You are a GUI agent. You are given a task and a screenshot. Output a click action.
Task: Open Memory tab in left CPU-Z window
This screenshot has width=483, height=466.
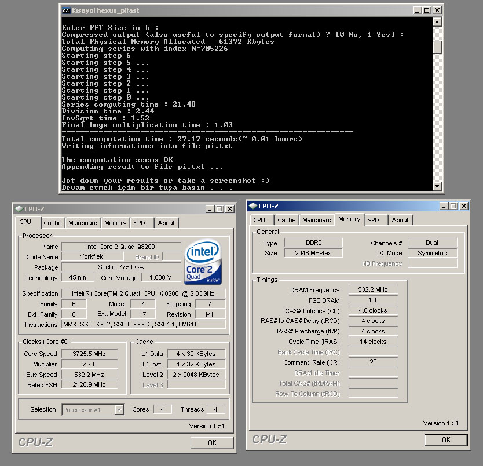[x=115, y=223]
